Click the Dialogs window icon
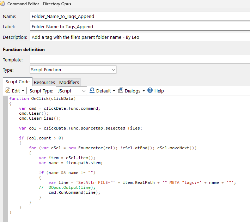Screen dimensions: 250x222 (120, 91)
